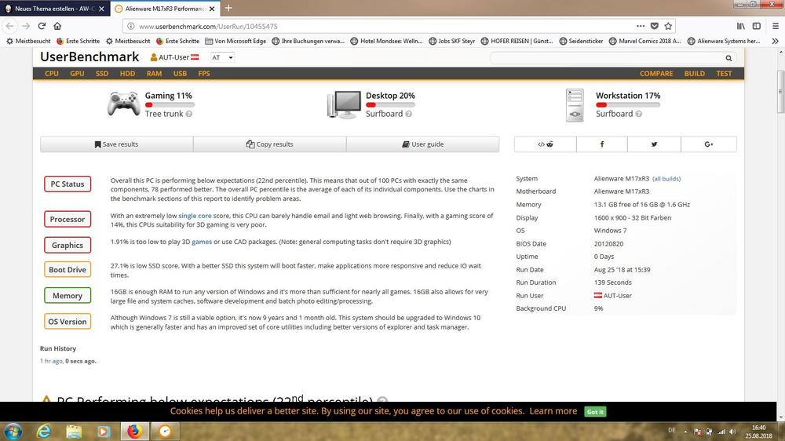Screen dimensions: 785x441
Task: Open the AT country dropdown
Action: (222, 57)
